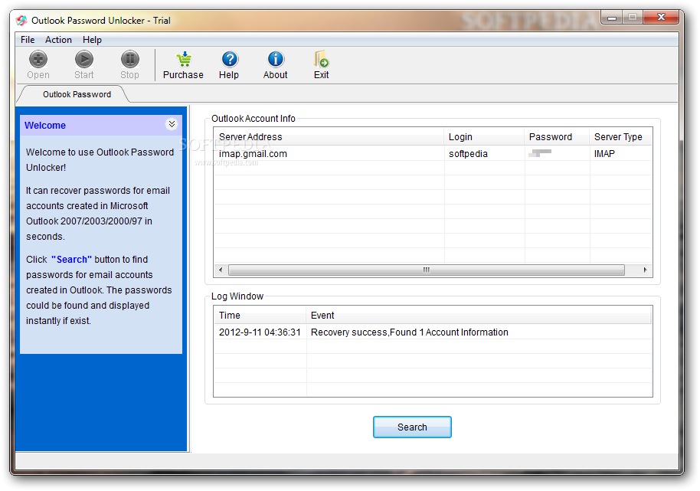Click the Password column header
700x491 pixels.
(x=557, y=137)
